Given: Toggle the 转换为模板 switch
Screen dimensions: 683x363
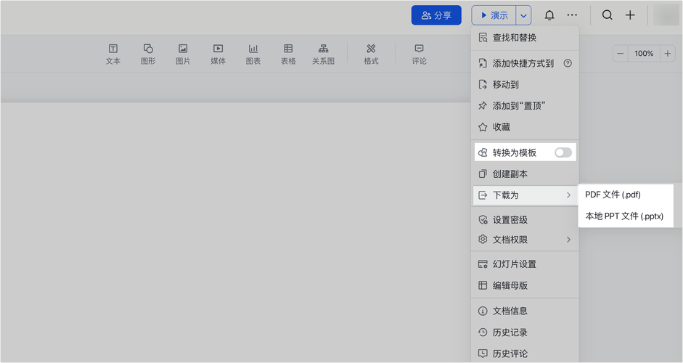Looking at the screenshot, I should [x=563, y=152].
